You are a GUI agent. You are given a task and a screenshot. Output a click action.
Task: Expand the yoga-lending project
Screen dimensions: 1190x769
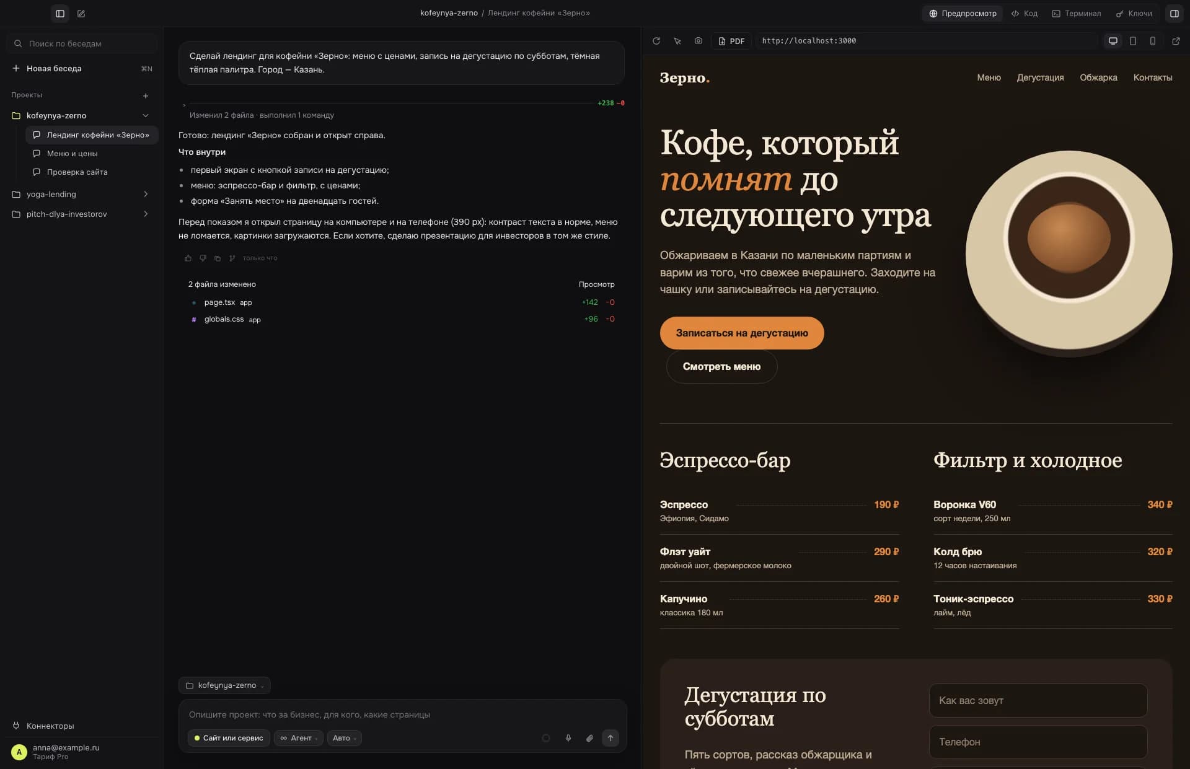(x=146, y=194)
